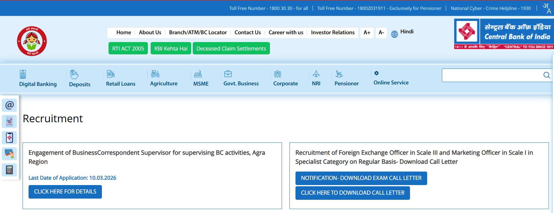Click the language switch icon in top bar
The width and height of the screenshot is (554, 213).
547,8
